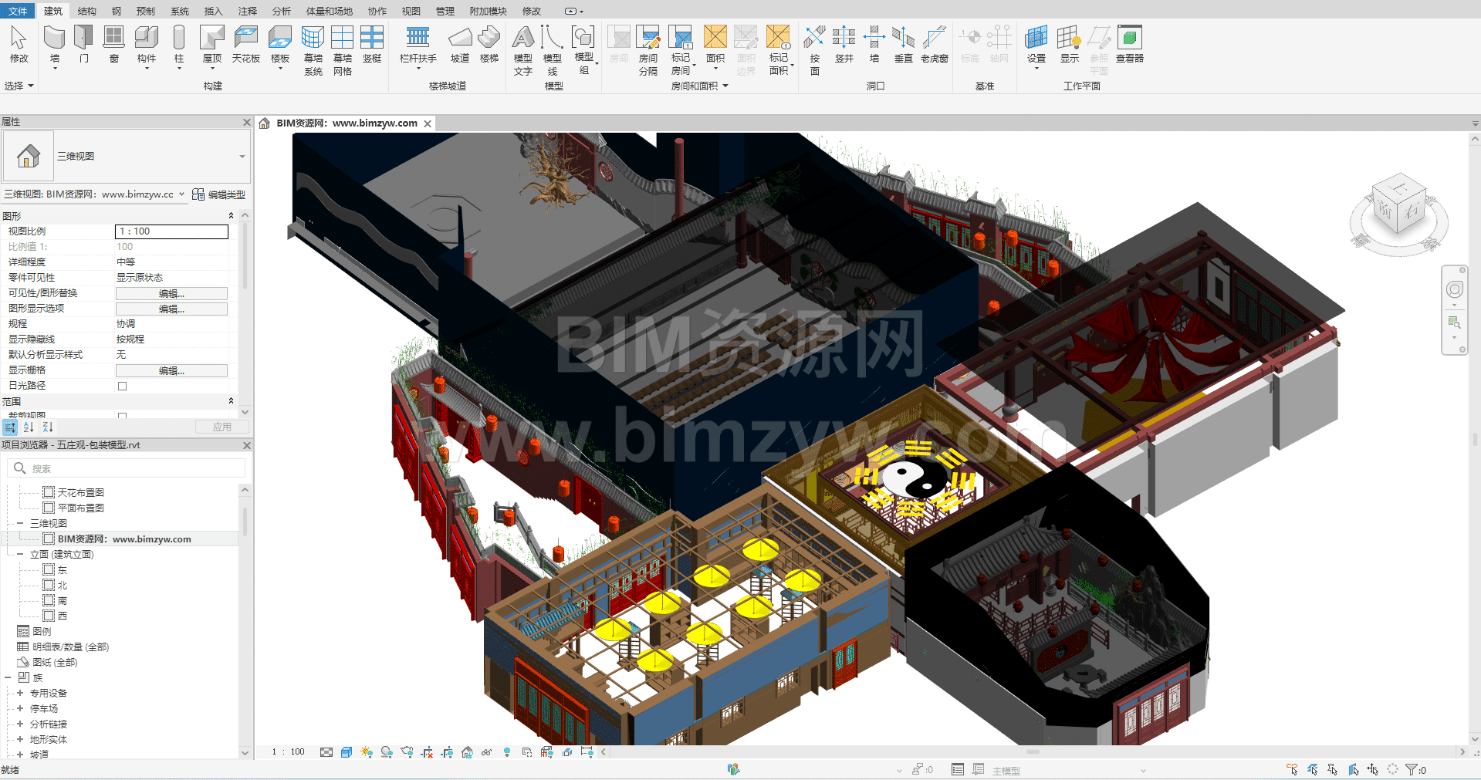Image resolution: width=1481 pixels, height=780 pixels.
Task: Select the Floor (楼板) tool
Action: click(x=280, y=45)
